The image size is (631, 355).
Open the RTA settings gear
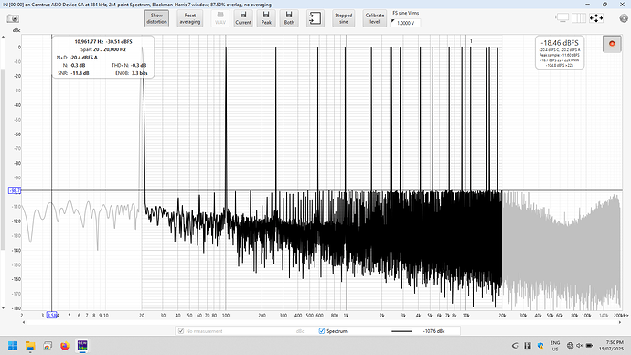tap(624, 18)
